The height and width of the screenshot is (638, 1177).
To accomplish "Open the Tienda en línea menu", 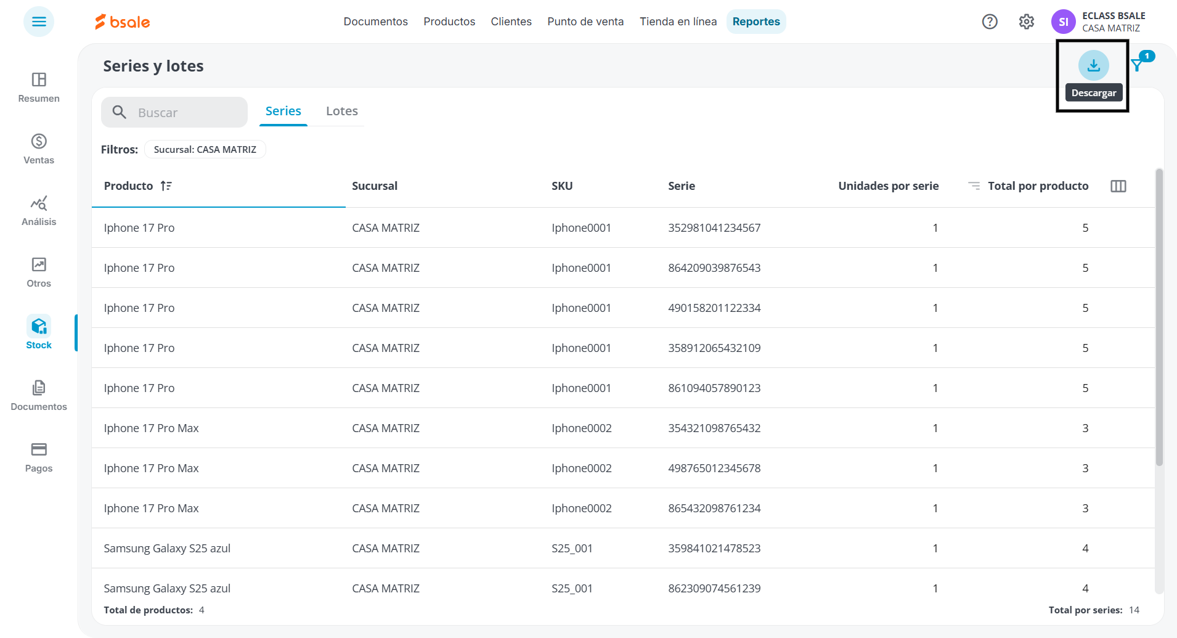I will click(x=678, y=22).
